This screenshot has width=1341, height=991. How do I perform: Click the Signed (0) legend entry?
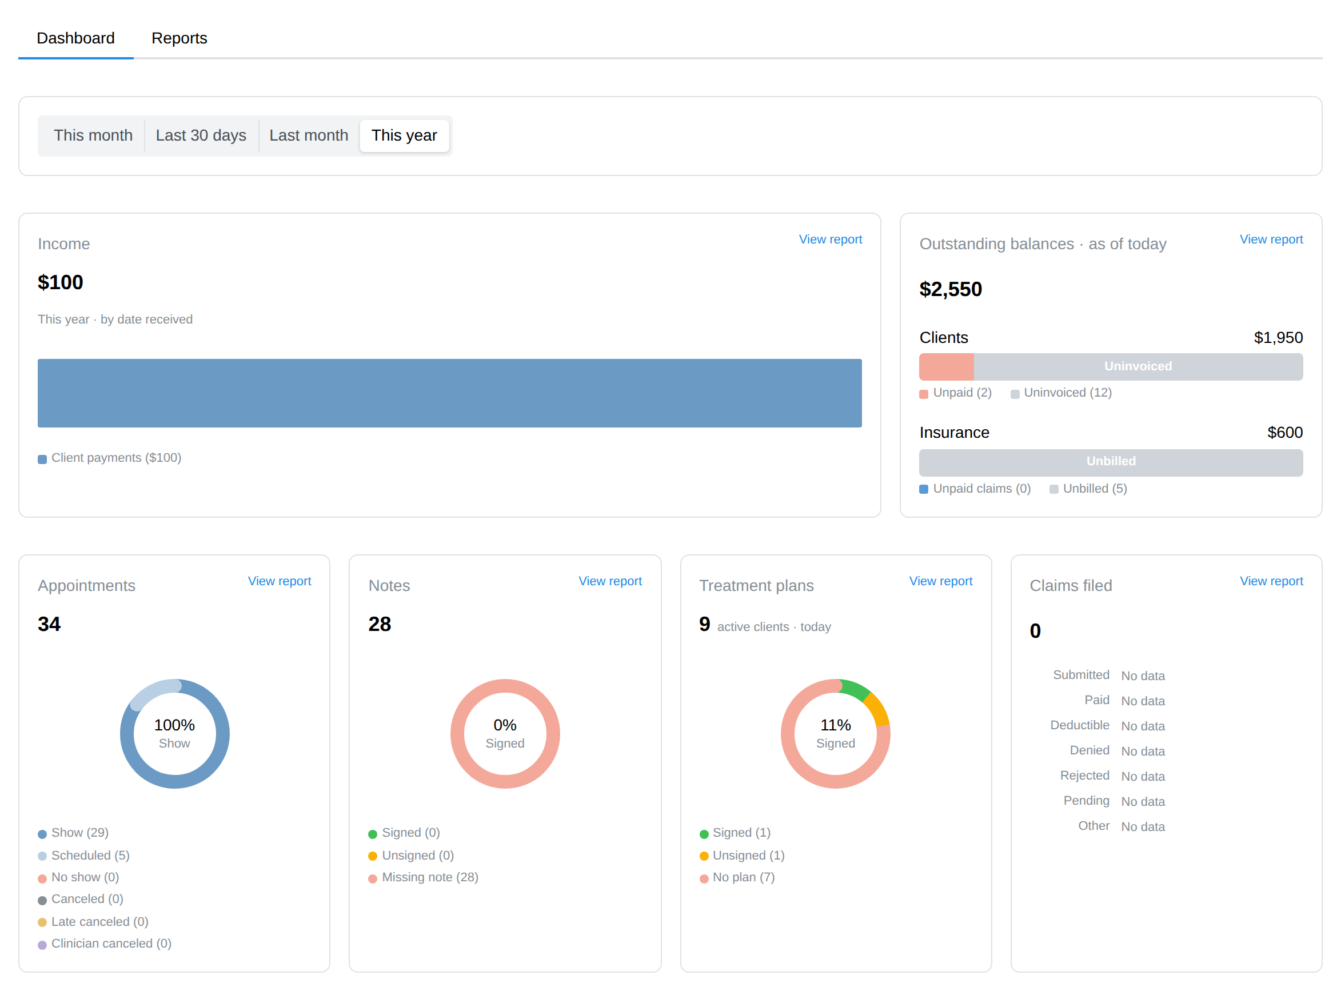[x=404, y=833]
